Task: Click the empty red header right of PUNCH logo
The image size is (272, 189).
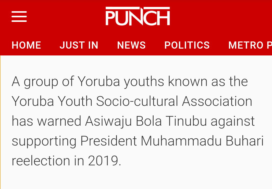Action: (219, 17)
